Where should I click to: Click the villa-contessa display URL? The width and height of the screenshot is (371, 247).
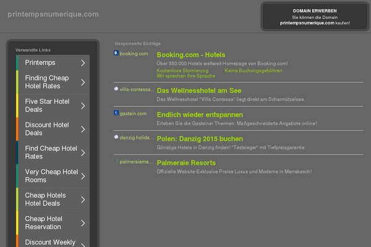pyautogui.click(x=137, y=90)
